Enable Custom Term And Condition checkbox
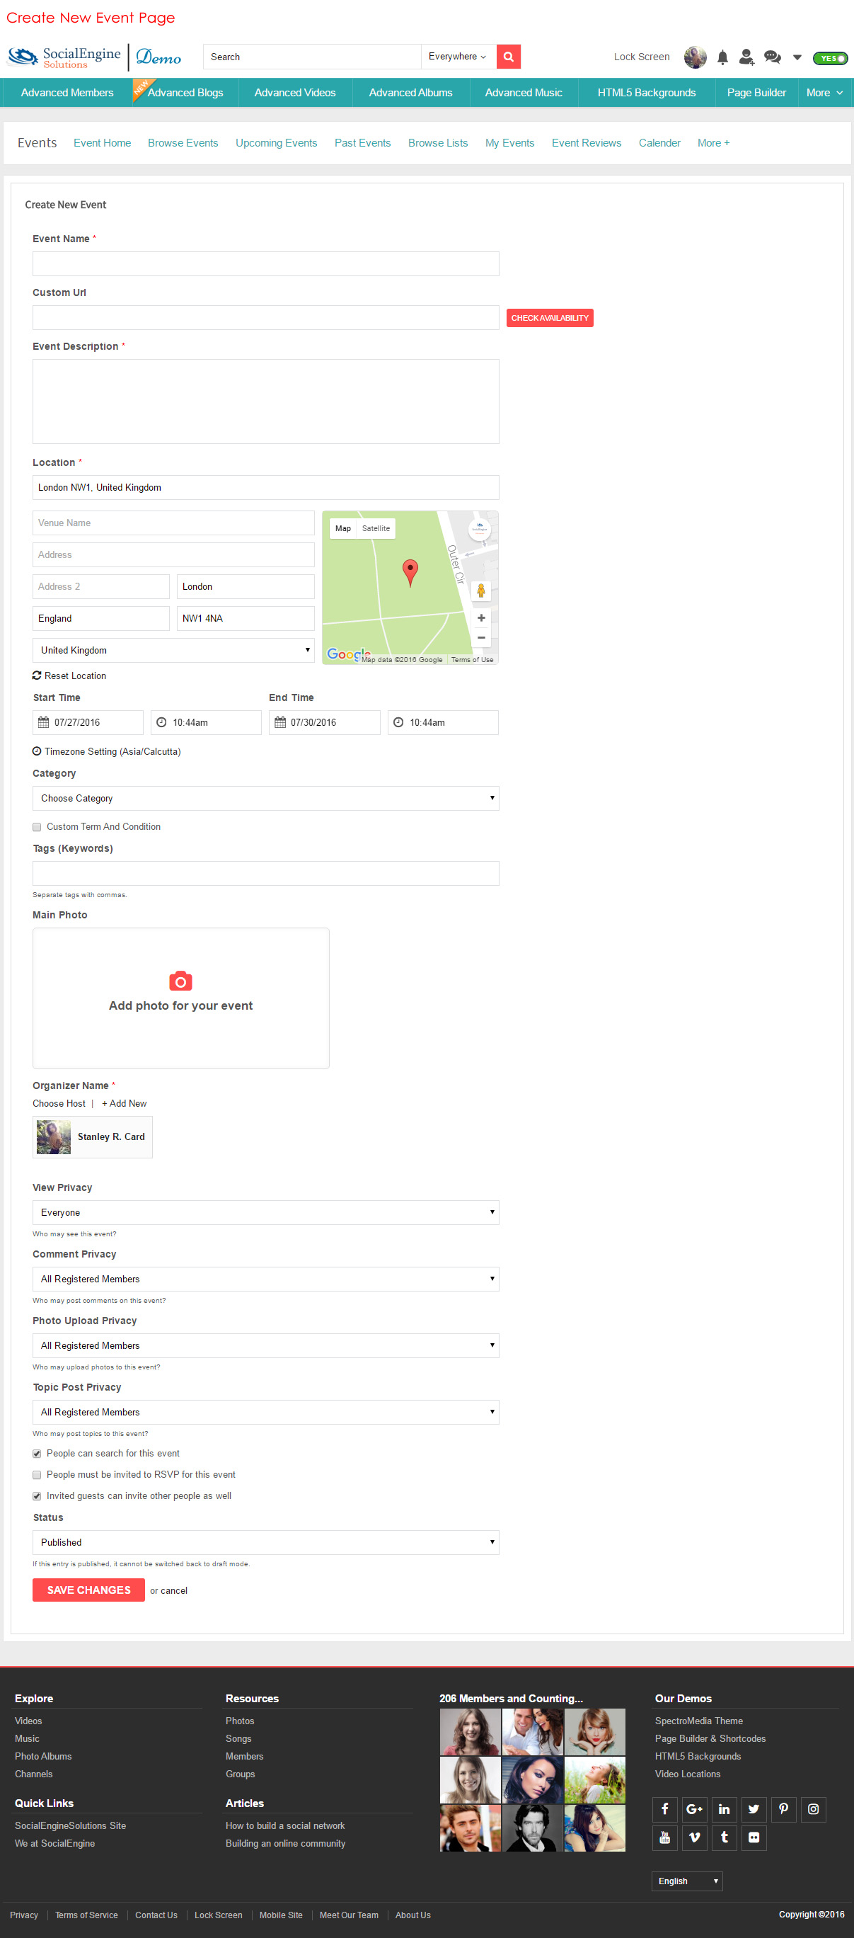The image size is (854, 1938). 37,827
